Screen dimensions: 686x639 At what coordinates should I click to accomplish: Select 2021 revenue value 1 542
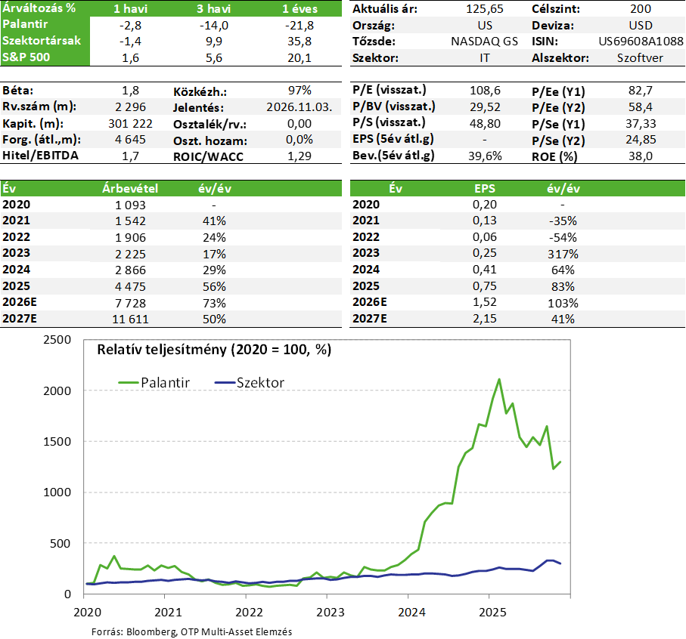pos(130,221)
